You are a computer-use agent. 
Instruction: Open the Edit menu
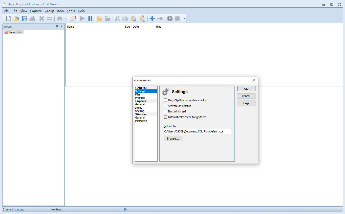click(x=14, y=11)
